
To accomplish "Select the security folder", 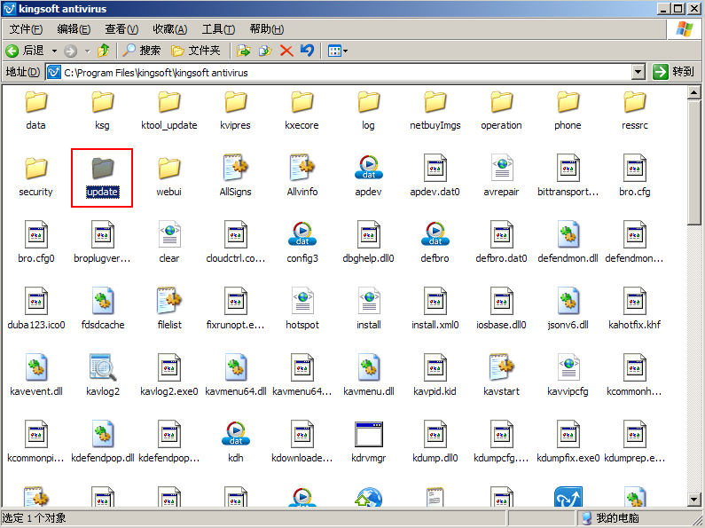I will click(35, 175).
